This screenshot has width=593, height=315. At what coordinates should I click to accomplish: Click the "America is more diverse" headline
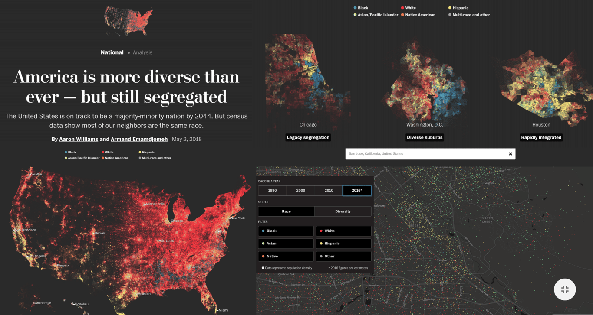[126, 86]
